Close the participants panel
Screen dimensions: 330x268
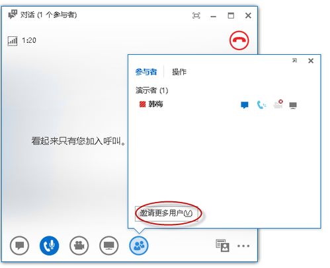pos(311,61)
